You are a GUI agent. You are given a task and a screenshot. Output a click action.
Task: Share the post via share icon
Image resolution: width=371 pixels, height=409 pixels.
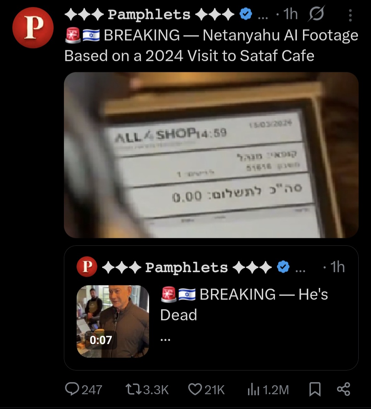[x=344, y=389]
